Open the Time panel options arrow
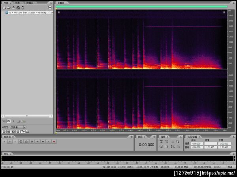Viewport: 237px width, 177px height. tap(154, 137)
